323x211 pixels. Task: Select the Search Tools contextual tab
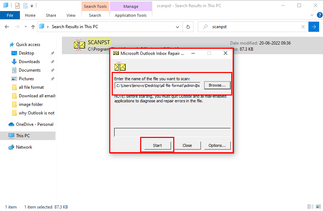95,6
